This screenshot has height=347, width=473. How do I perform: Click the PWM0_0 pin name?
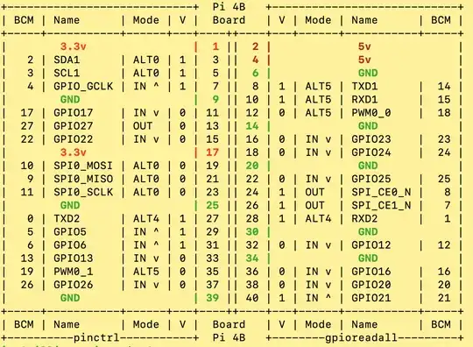[371, 113]
